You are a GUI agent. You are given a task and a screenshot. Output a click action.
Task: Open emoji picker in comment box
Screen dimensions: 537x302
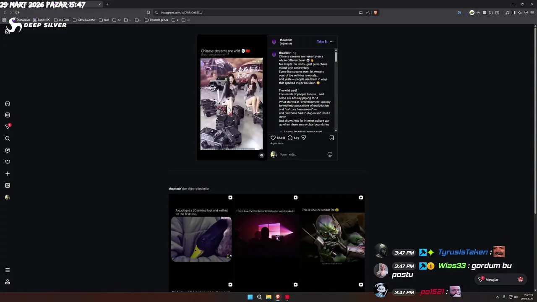[x=330, y=154]
